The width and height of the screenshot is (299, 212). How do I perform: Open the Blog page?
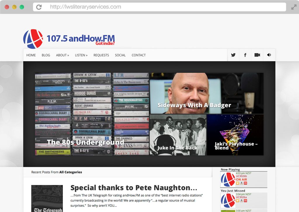[x=46, y=55]
